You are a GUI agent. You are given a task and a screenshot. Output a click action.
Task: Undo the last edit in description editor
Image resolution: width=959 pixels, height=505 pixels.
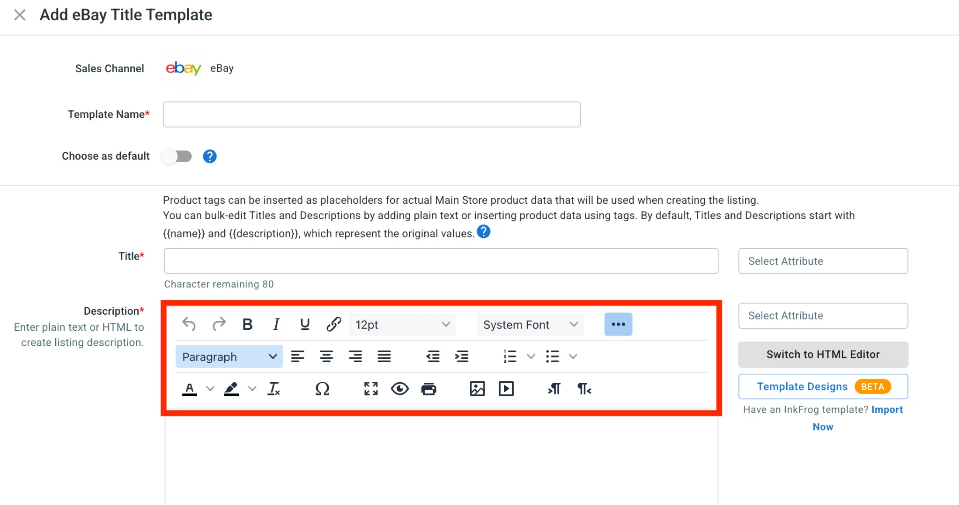[x=189, y=324]
